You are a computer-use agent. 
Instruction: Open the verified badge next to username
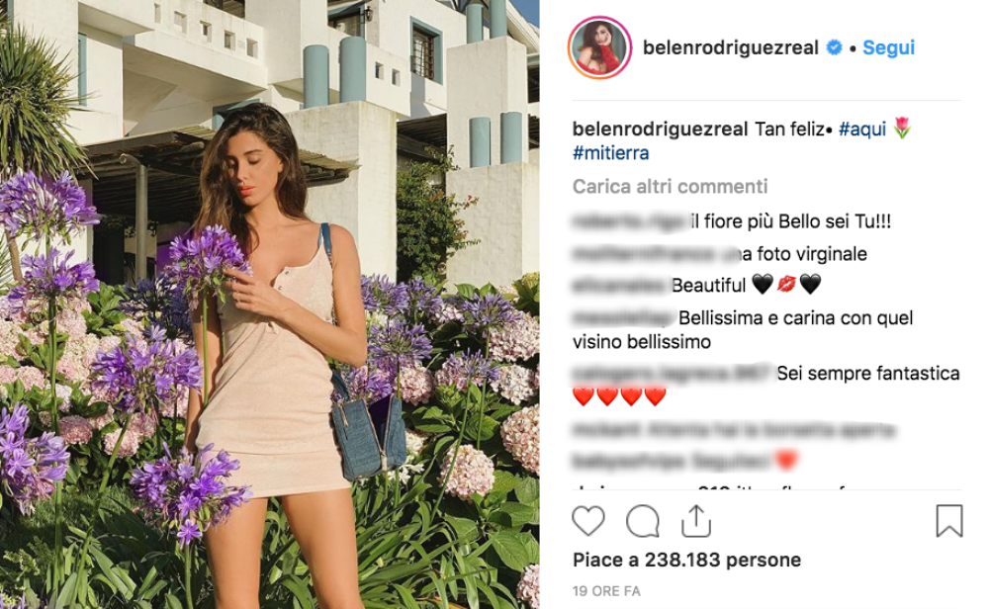coord(834,47)
